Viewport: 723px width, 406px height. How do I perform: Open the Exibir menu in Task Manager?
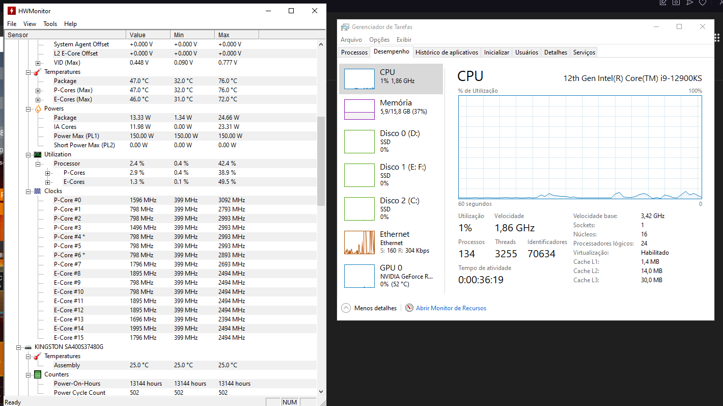(404, 40)
